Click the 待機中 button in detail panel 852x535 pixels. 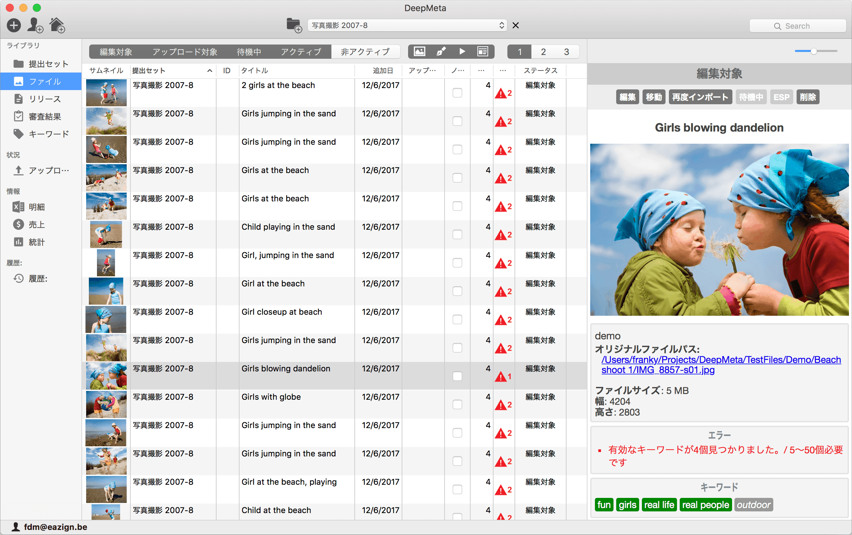(x=751, y=97)
